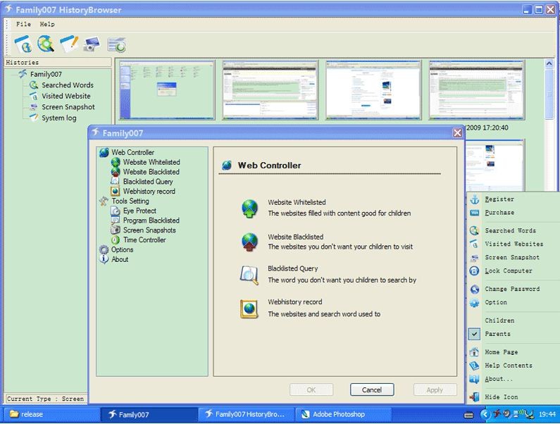The width and height of the screenshot is (560, 424).
Task: Choose Screen Snapshot in tray menu
Action: [514, 257]
